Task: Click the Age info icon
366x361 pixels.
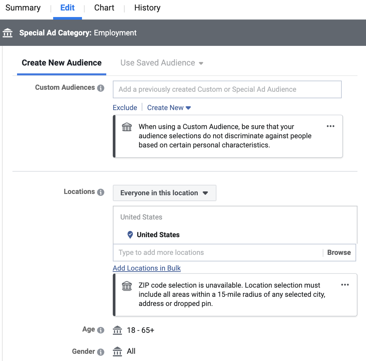Action: click(x=101, y=330)
